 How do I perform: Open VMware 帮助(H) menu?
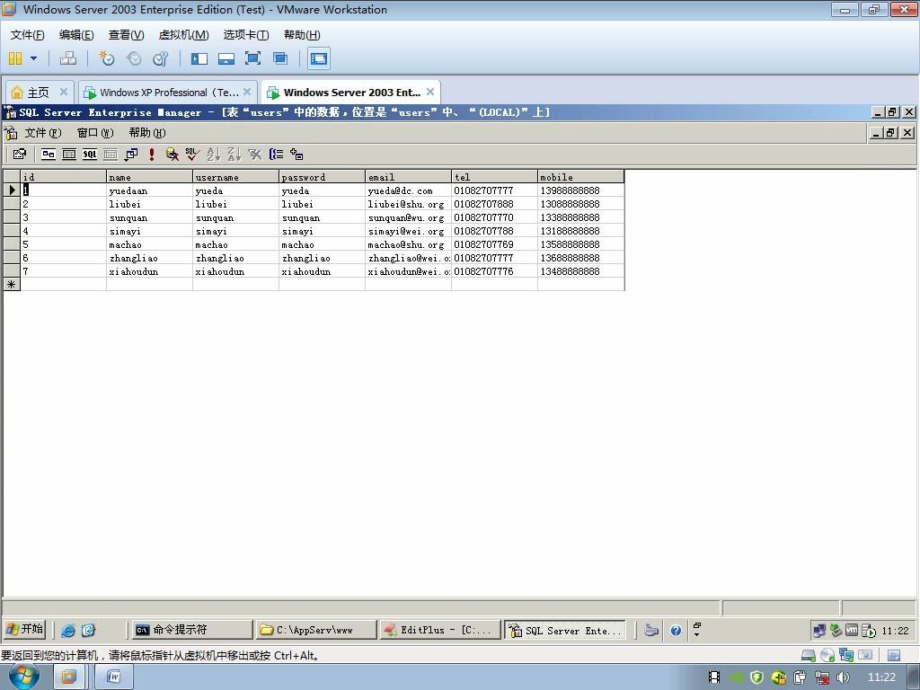(302, 35)
